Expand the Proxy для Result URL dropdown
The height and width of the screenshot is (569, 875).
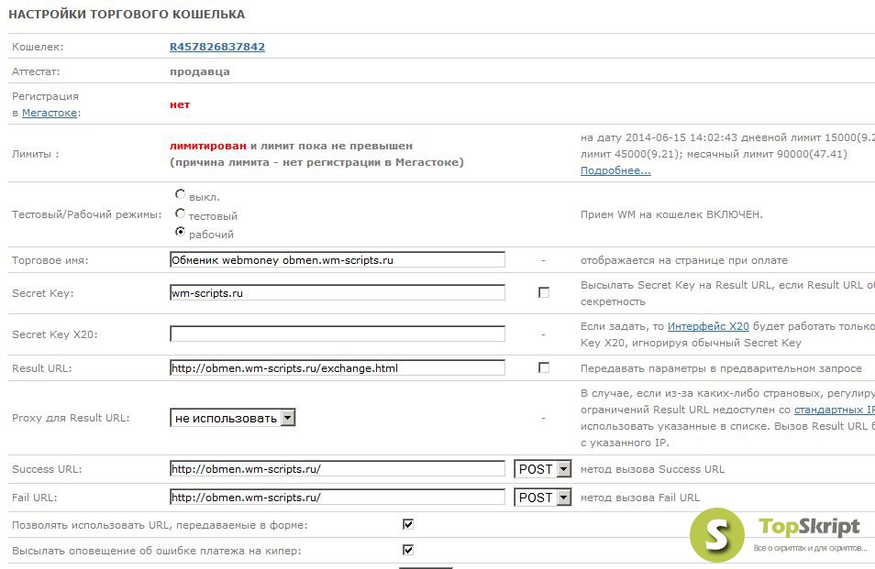point(232,418)
